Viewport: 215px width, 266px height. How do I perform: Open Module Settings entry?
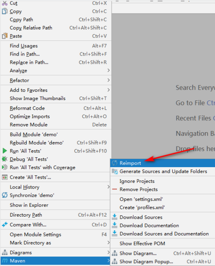pos(56,234)
